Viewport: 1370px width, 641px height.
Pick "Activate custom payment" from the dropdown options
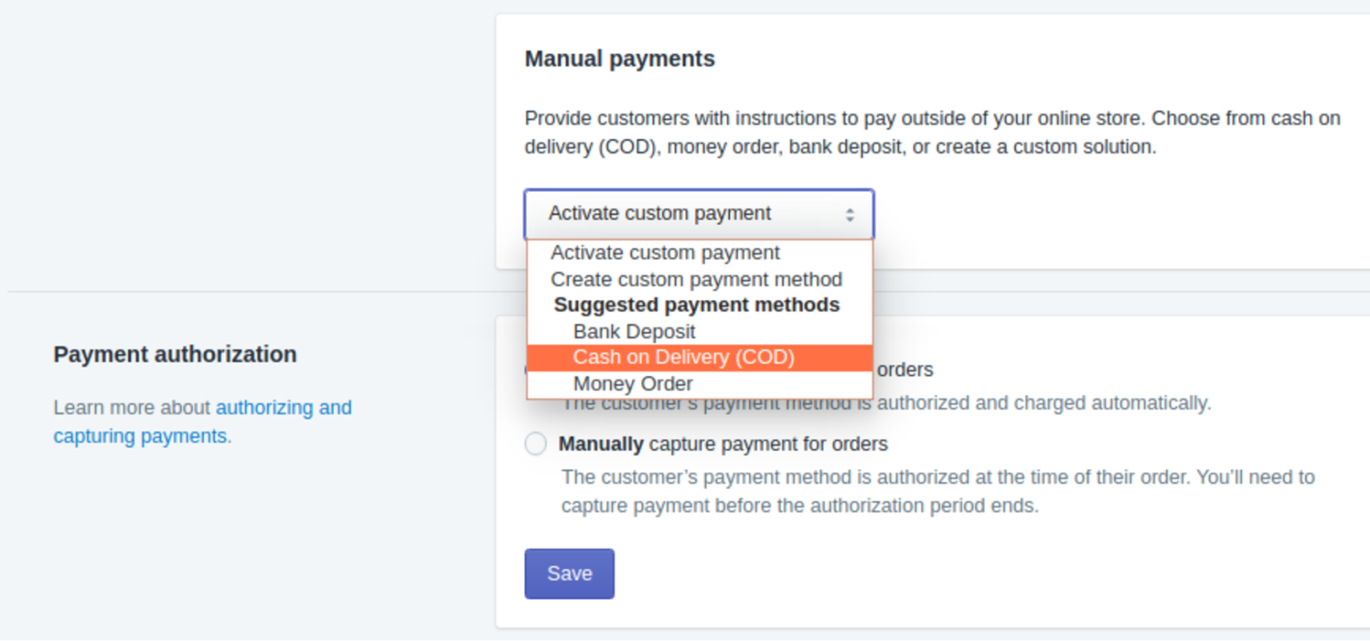pos(665,253)
